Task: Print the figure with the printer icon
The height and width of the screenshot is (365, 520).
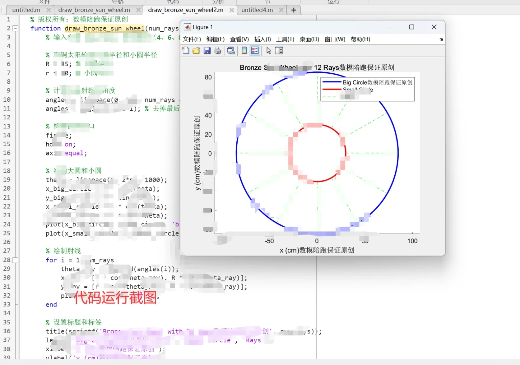Action: (218, 50)
